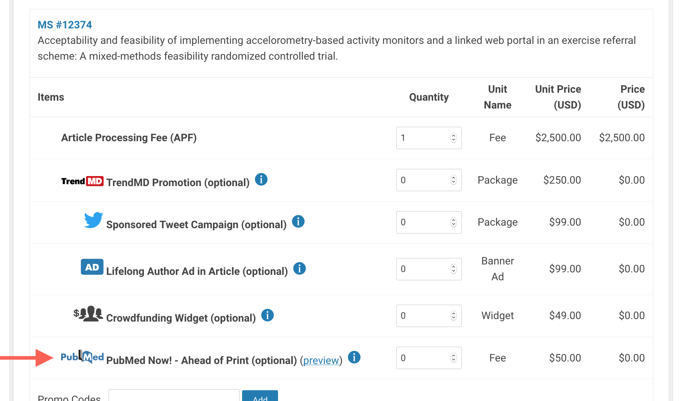Image resolution: width=682 pixels, height=401 pixels.
Task: Click the blue AD badge icon
Action: point(92,267)
